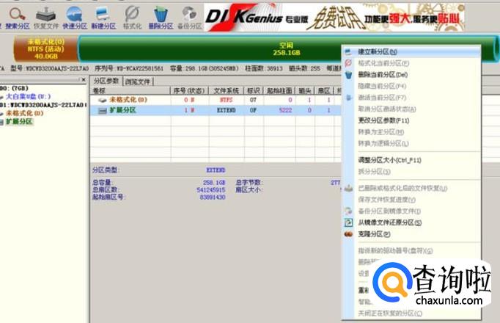500x323 pixels.
Task: Click the 删除分区 delete partition icon
Action: pyautogui.click(x=161, y=18)
